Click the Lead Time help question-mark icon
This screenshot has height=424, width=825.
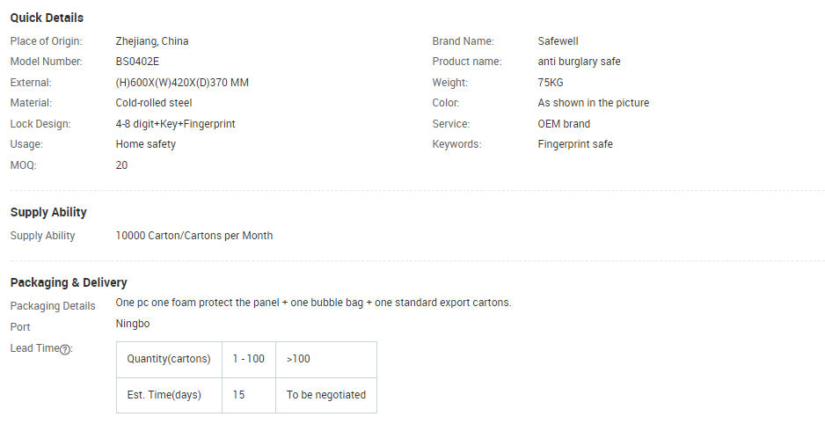coord(65,349)
